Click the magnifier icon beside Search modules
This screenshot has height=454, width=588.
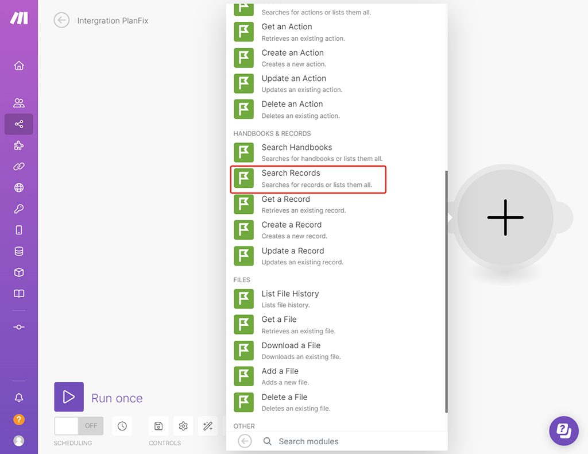coord(268,441)
